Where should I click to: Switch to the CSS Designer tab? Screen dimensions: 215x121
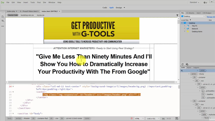[207, 13]
